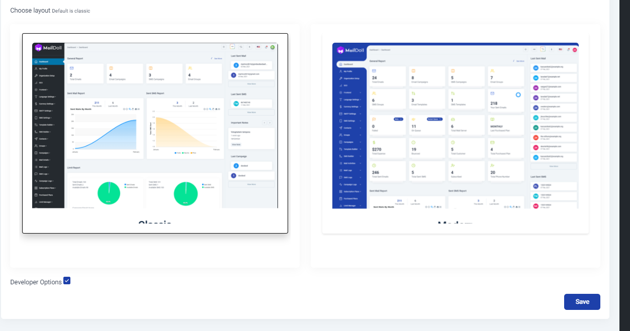The height and width of the screenshot is (331, 630).
Task: Select the Classic layout thumbnail
Action: tap(155, 133)
